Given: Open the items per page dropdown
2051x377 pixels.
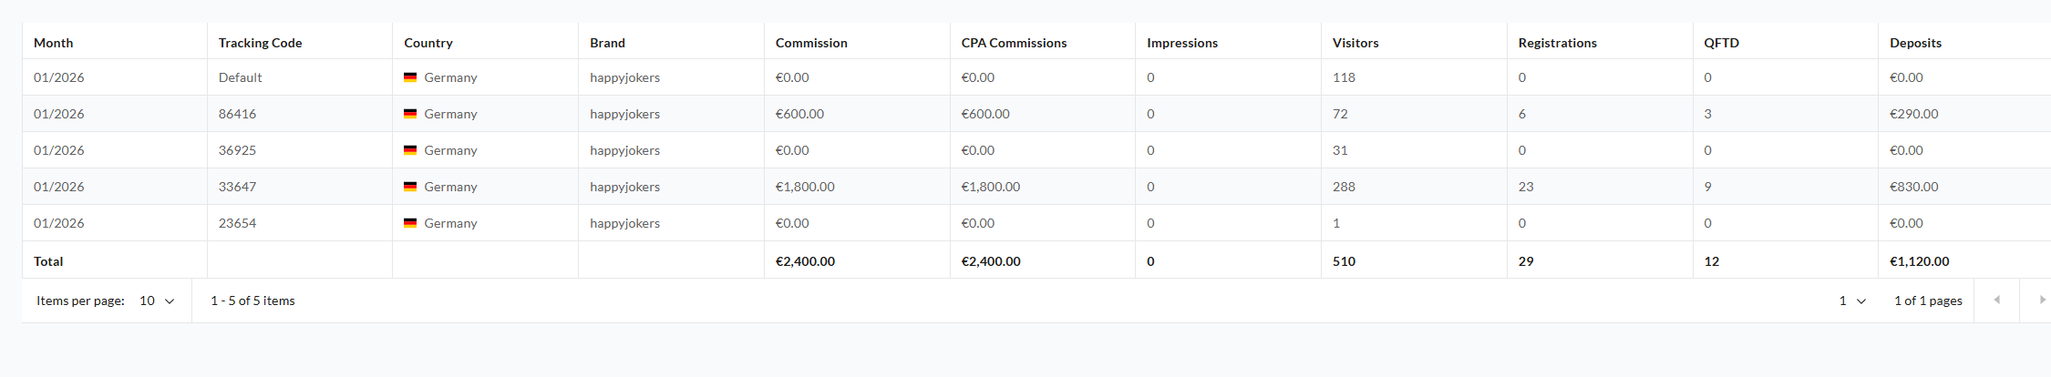Looking at the screenshot, I should point(157,301).
